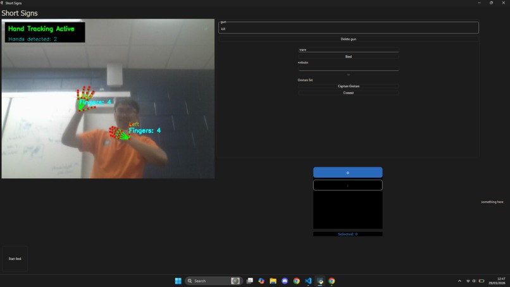Open Copilot from the taskbar

coord(261,281)
